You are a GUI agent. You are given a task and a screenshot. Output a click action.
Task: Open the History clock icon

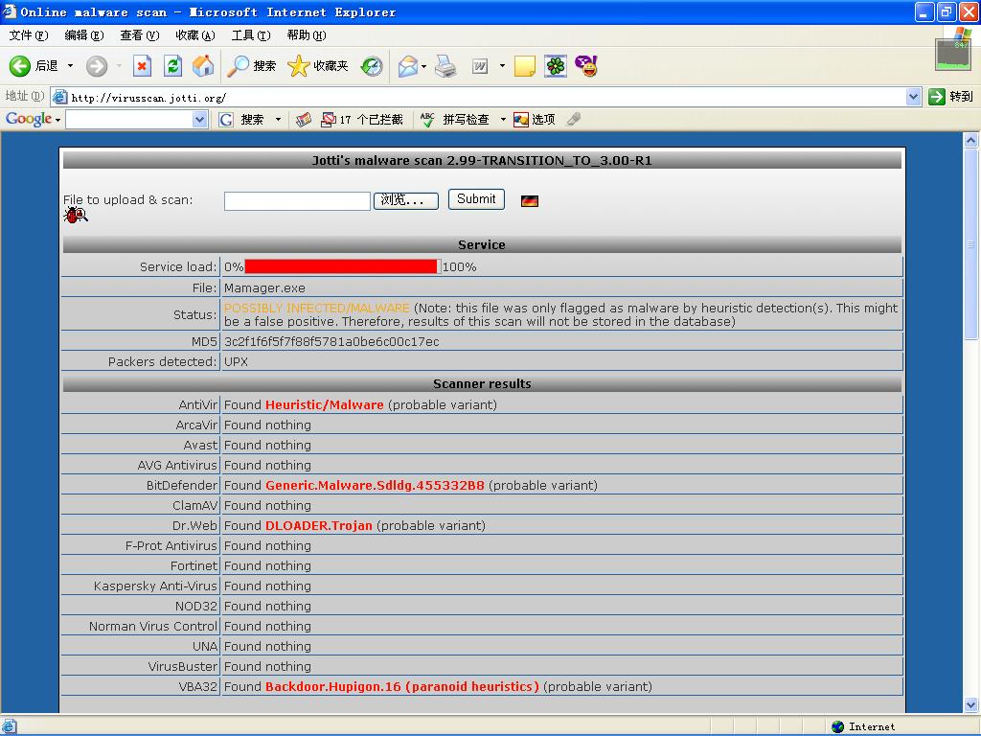coord(372,66)
